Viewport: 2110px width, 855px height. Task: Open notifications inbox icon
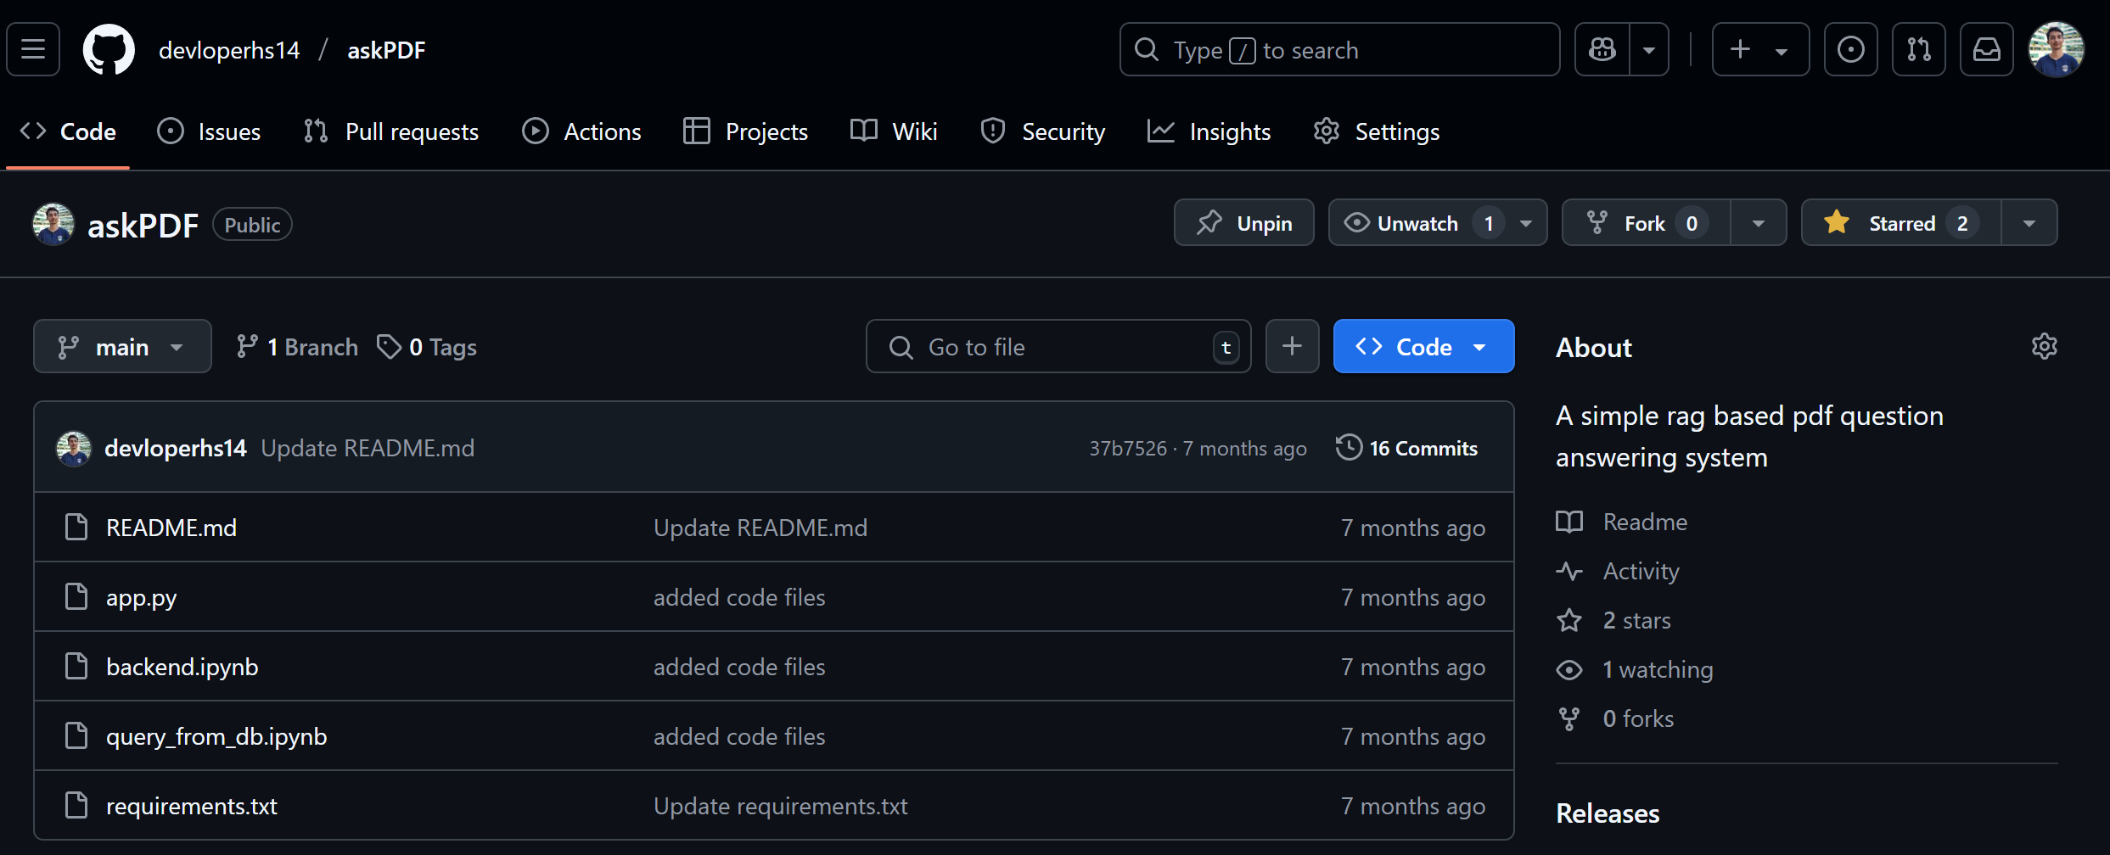(1987, 50)
